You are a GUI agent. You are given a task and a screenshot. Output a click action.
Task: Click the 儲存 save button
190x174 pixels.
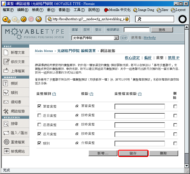click(x=133, y=153)
